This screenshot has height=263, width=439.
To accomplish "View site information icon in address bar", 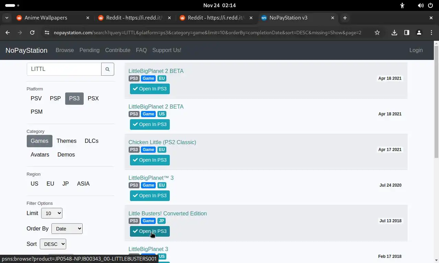I will (47, 33).
